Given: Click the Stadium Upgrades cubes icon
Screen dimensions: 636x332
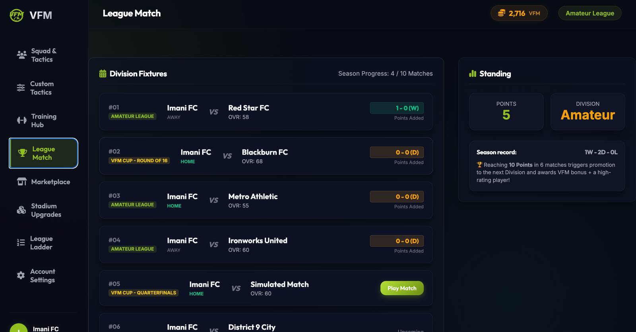Looking at the screenshot, I should 21,210.
